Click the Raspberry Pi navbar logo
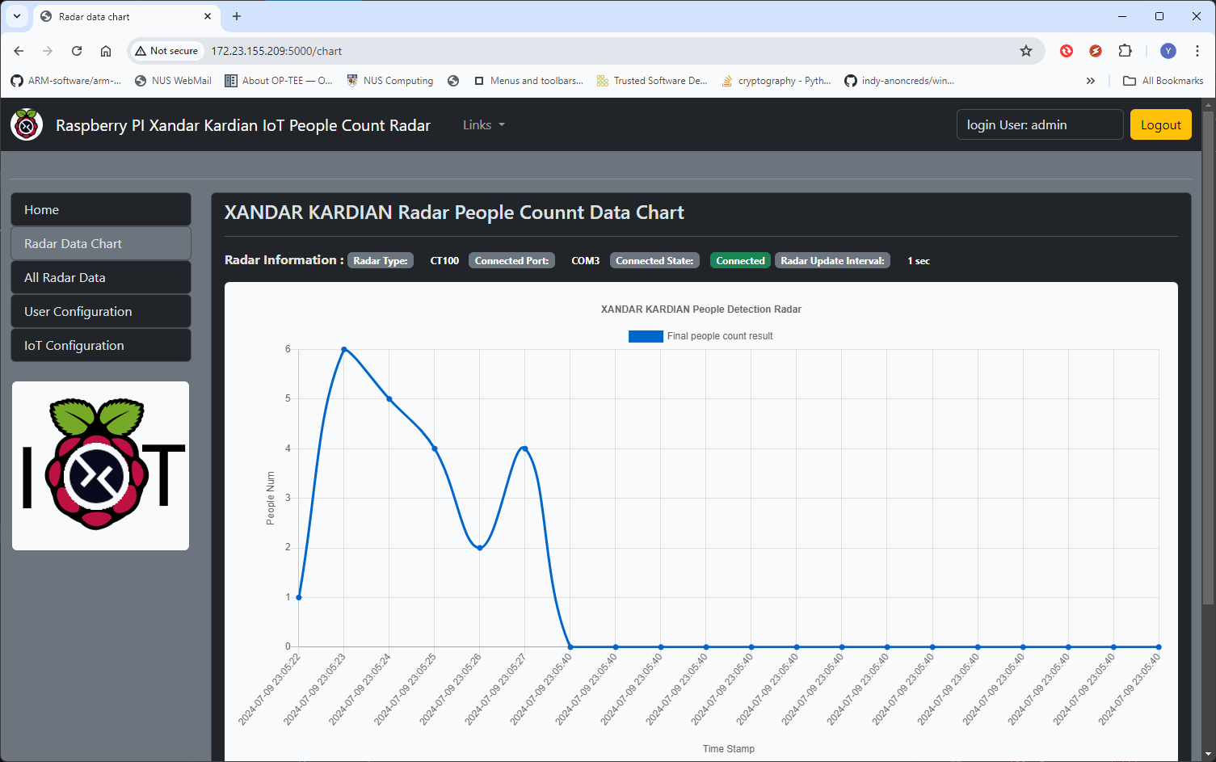 coord(27,124)
